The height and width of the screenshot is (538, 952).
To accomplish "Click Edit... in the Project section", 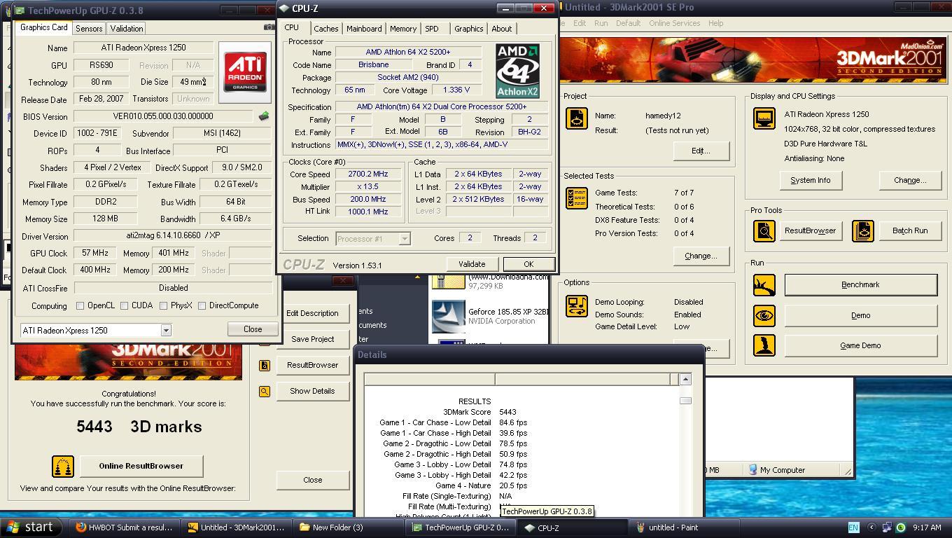I will tap(701, 151).
